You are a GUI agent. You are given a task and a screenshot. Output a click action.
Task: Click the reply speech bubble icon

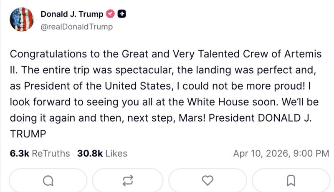(x=48, y=180)
